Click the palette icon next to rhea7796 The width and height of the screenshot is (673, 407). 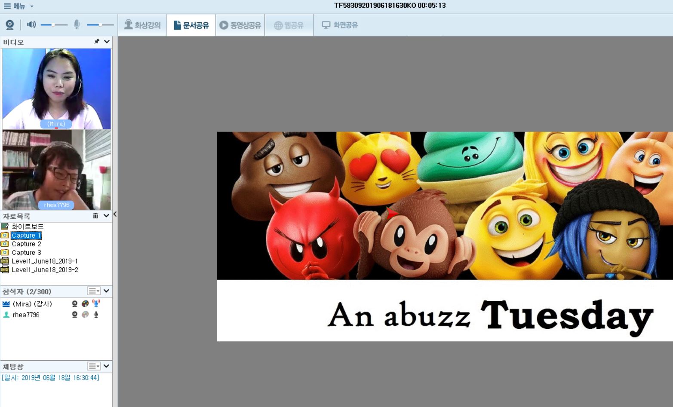click(85, 315)
